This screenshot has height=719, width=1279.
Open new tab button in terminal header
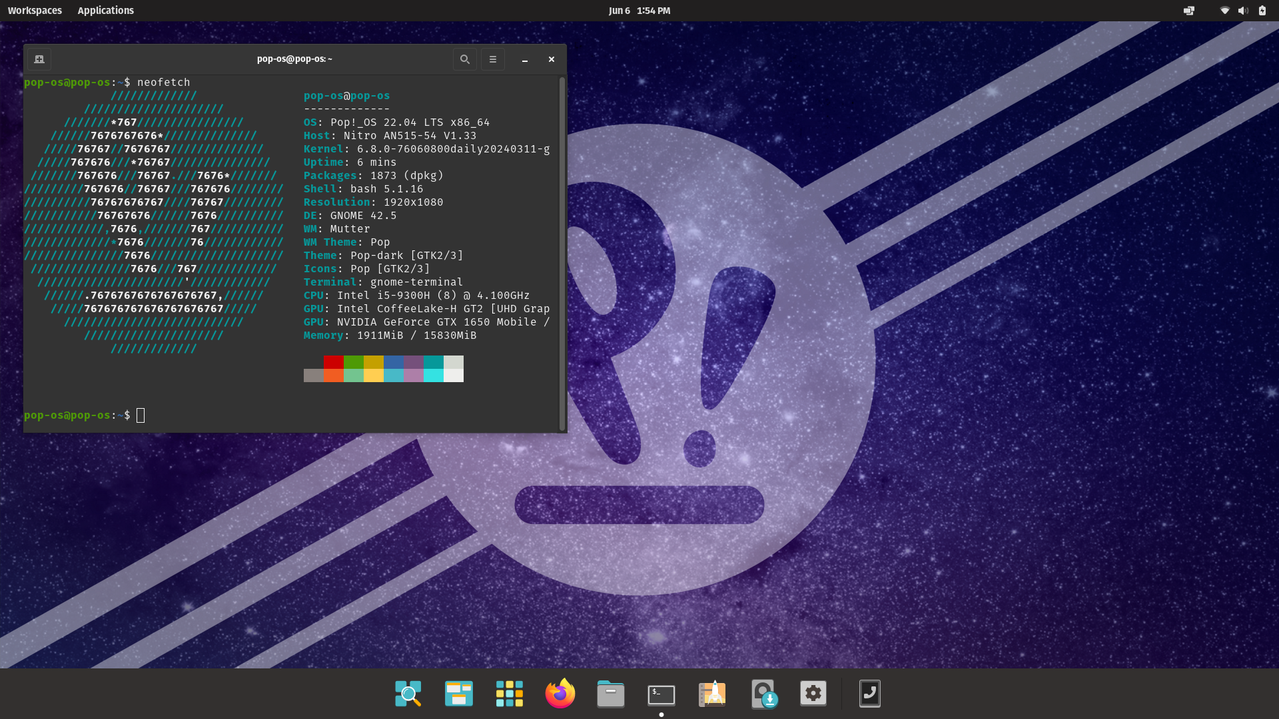39,59
